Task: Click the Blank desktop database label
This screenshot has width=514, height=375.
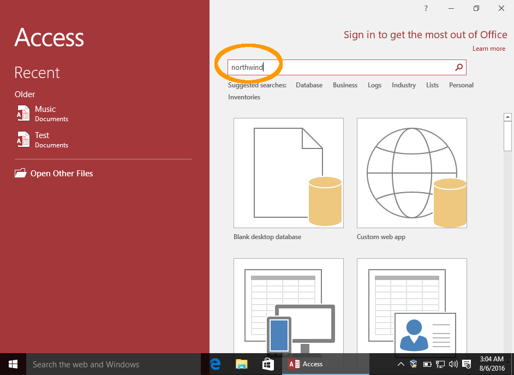Action: tap(267, 237)
